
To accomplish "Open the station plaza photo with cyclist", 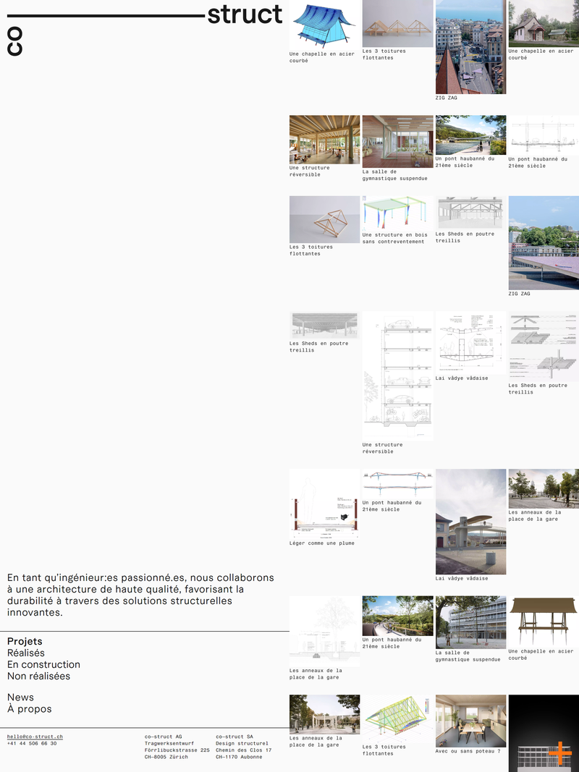I will click(544, 488).
